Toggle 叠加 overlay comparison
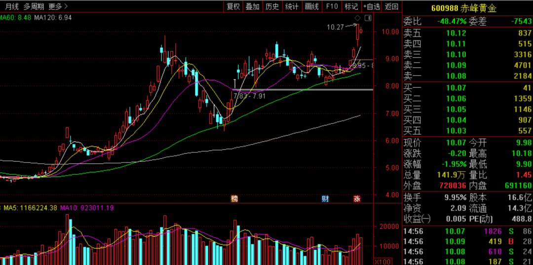Viewport: 533px width, 265px height. coord(252,6)
